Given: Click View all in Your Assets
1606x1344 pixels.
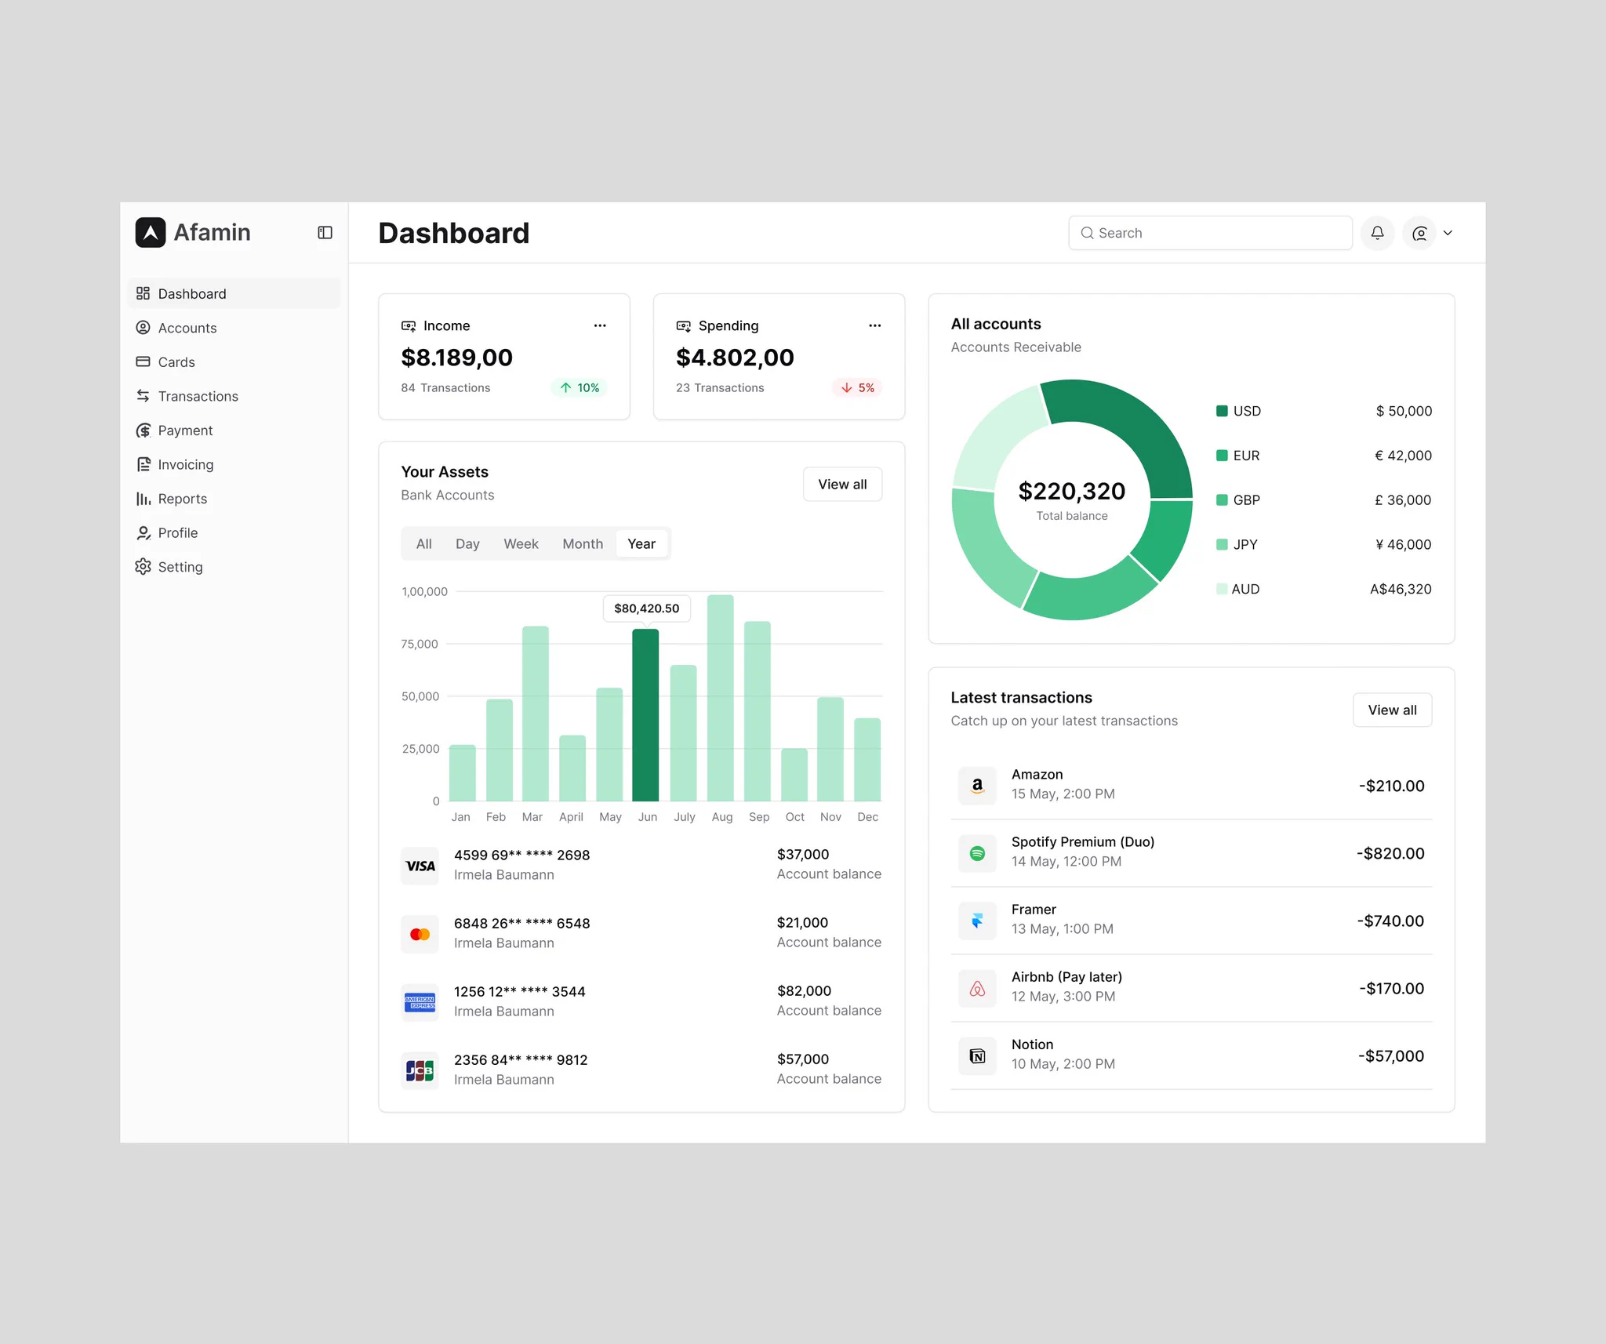Looking at the screenshot, I should [842, 485].
